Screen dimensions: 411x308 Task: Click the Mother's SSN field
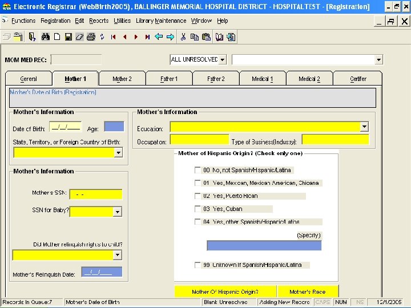pyautogui.click(x=96, y=194)
